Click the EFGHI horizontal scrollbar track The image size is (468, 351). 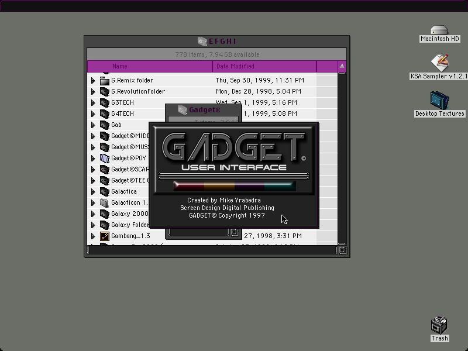212,250
